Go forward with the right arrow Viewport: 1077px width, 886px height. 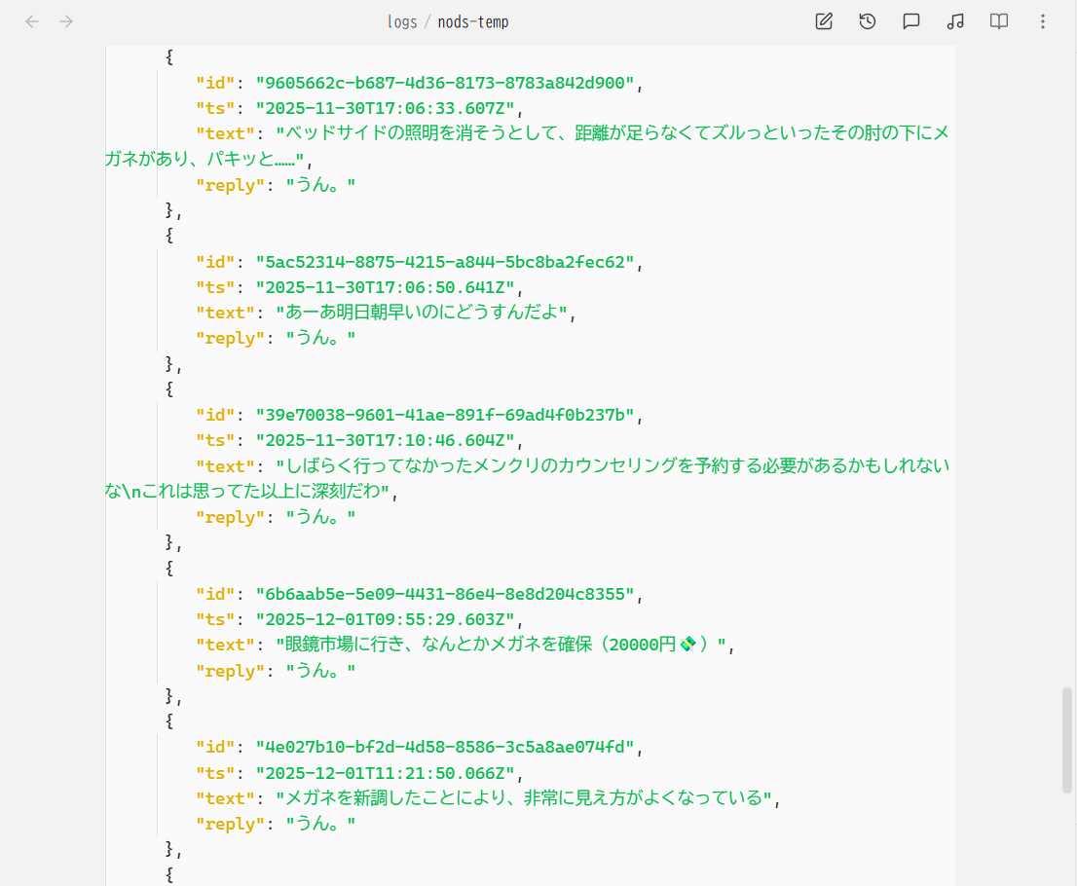tap(66, 22)
